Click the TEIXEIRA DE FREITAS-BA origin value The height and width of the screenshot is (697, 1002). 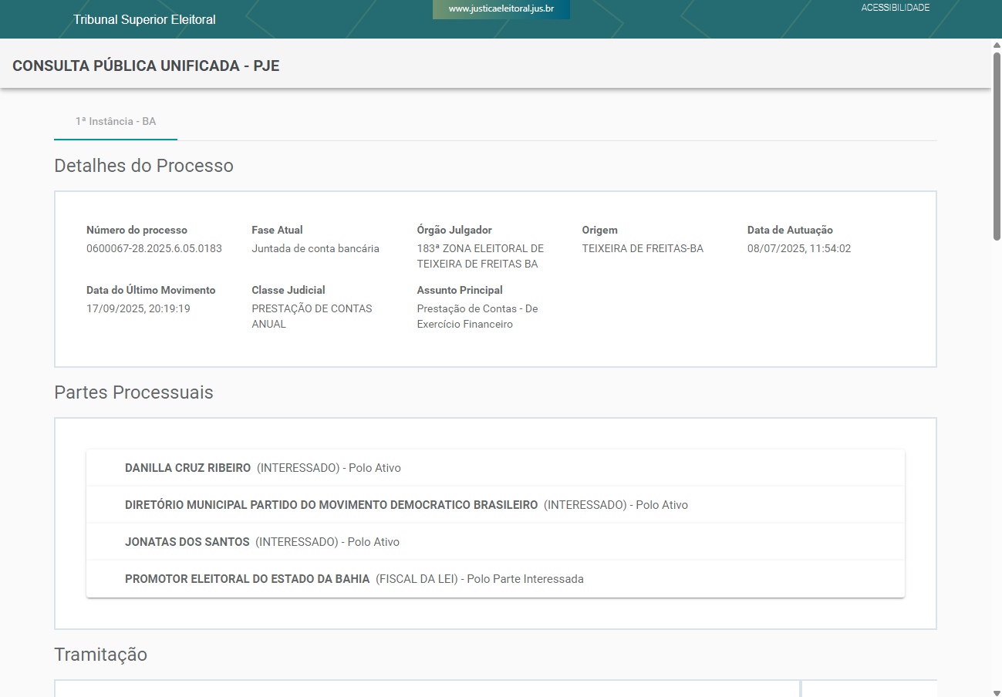click(643, 248)
